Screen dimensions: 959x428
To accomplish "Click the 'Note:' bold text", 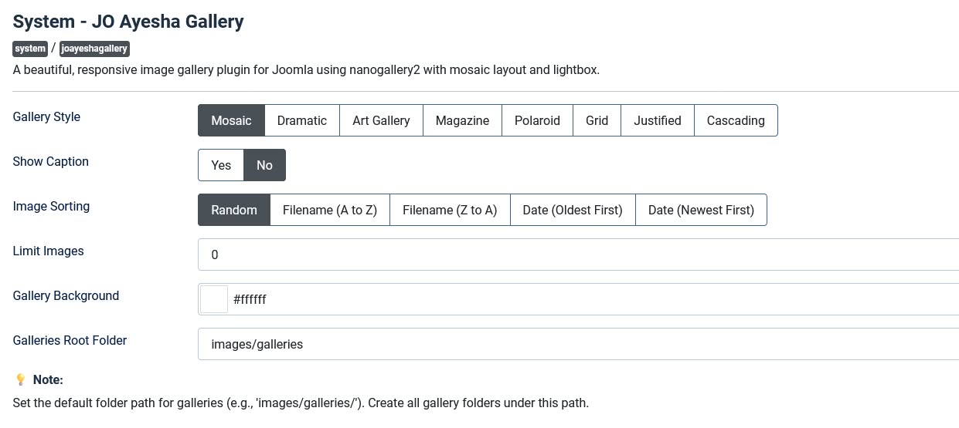I will point(48,380).
